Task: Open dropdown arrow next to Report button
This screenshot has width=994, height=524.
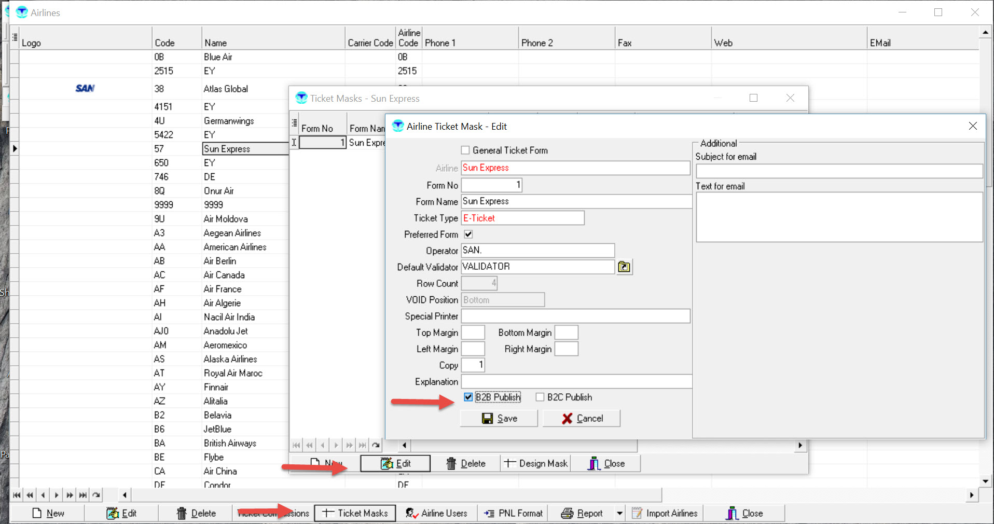Action: pos(619,514)
